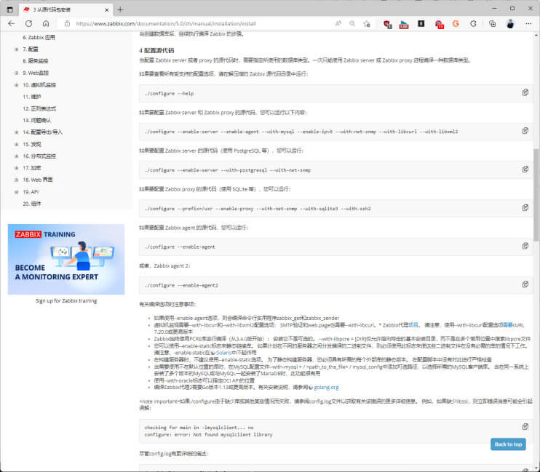Image resolution: width=540 pixels, height=472 pixels.
Task: Click the page vertical scrollbar thumb
Action: [x=536, y=194]
